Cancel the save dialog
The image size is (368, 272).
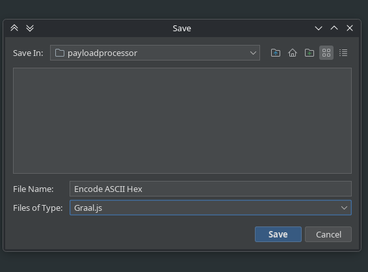click(328, 234)
